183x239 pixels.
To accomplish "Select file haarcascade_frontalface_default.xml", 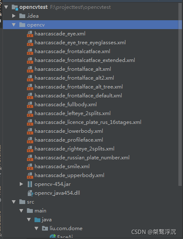I will point(78,96).
